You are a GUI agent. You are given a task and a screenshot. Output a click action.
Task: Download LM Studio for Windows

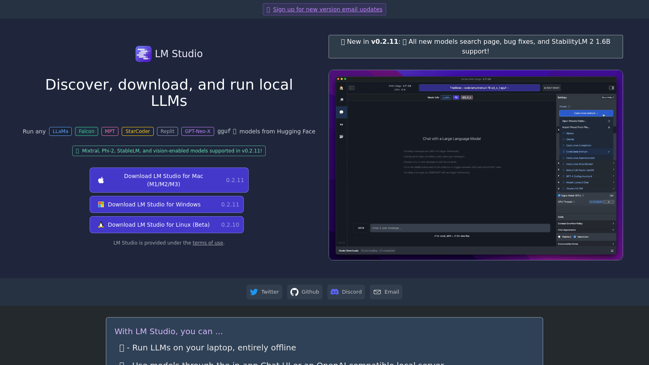tap(167, 204)
